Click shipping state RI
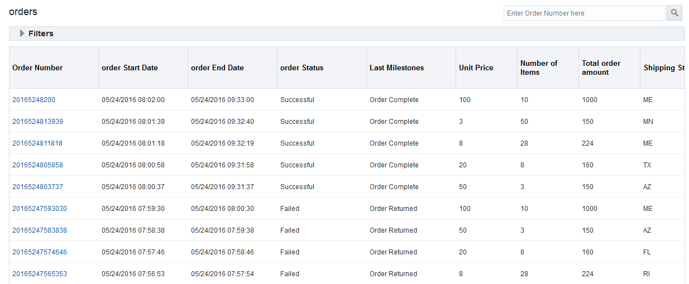The width and height of the screenshot is (689, 284). coord(647,274)
